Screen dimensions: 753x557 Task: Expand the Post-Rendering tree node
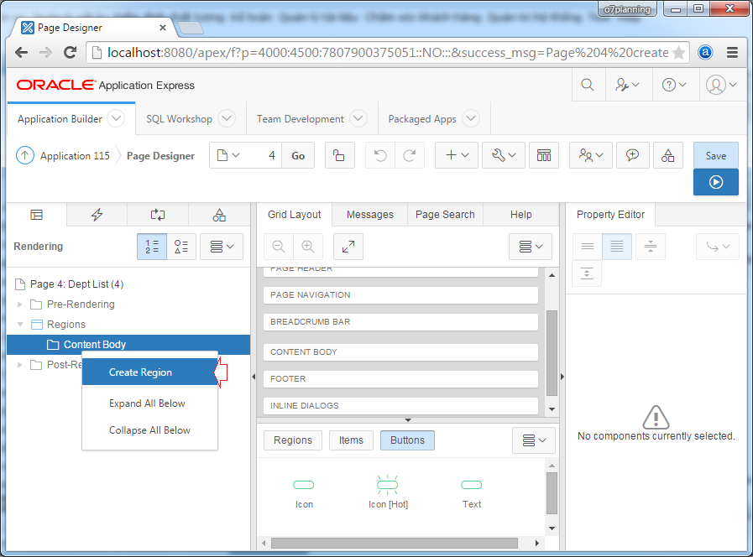(x=19, y=365)
